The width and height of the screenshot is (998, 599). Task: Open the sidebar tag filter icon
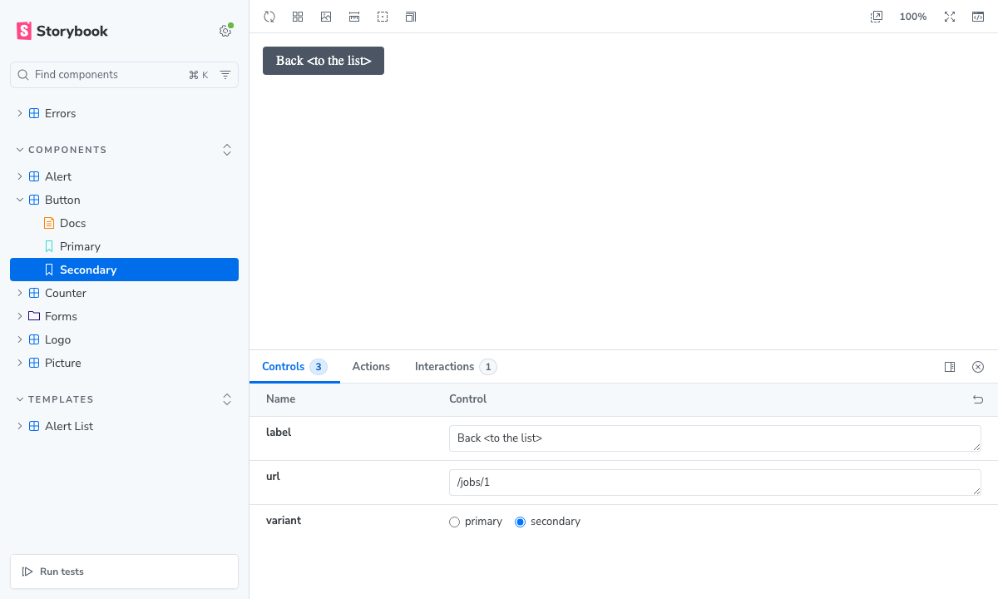point(225,75)
